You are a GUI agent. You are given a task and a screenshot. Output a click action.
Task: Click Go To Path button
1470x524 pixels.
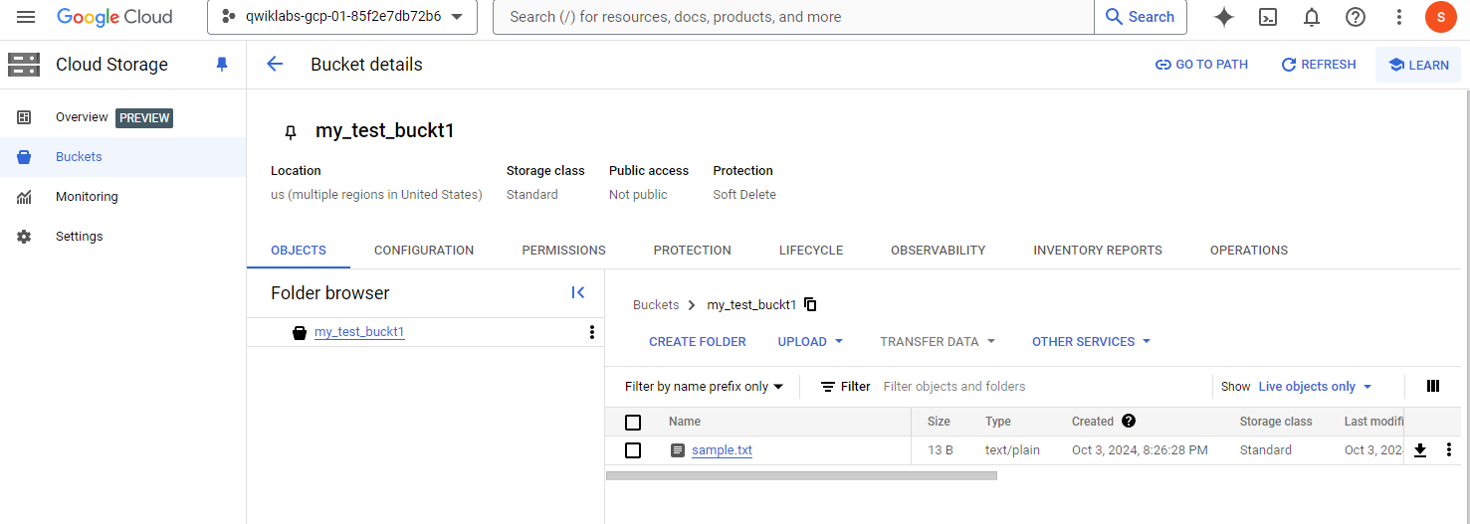1201,65
